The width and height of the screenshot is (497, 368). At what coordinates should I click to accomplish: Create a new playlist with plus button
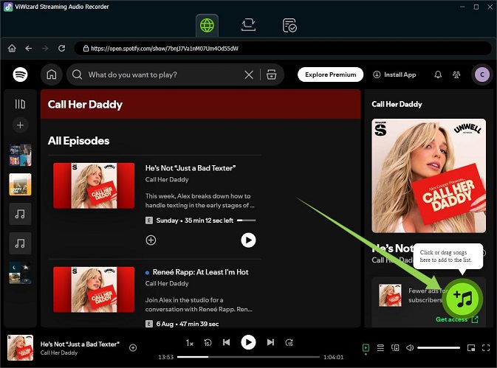pyautogui.click(x=20, y=125)
